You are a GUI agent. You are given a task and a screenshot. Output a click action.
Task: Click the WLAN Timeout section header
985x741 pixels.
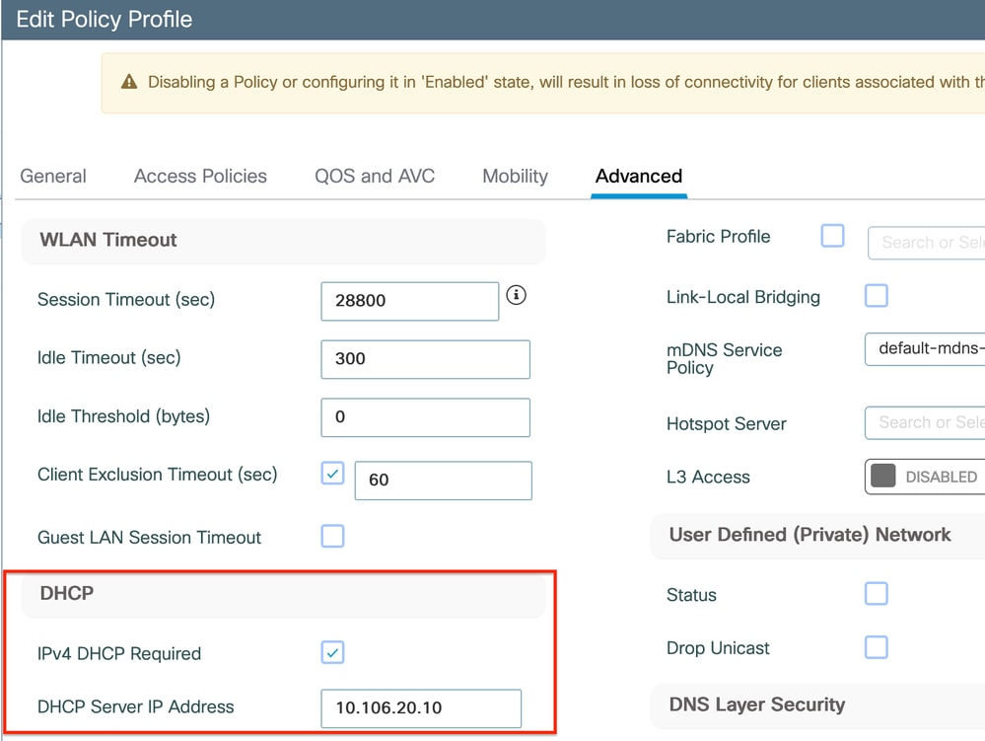283,241
